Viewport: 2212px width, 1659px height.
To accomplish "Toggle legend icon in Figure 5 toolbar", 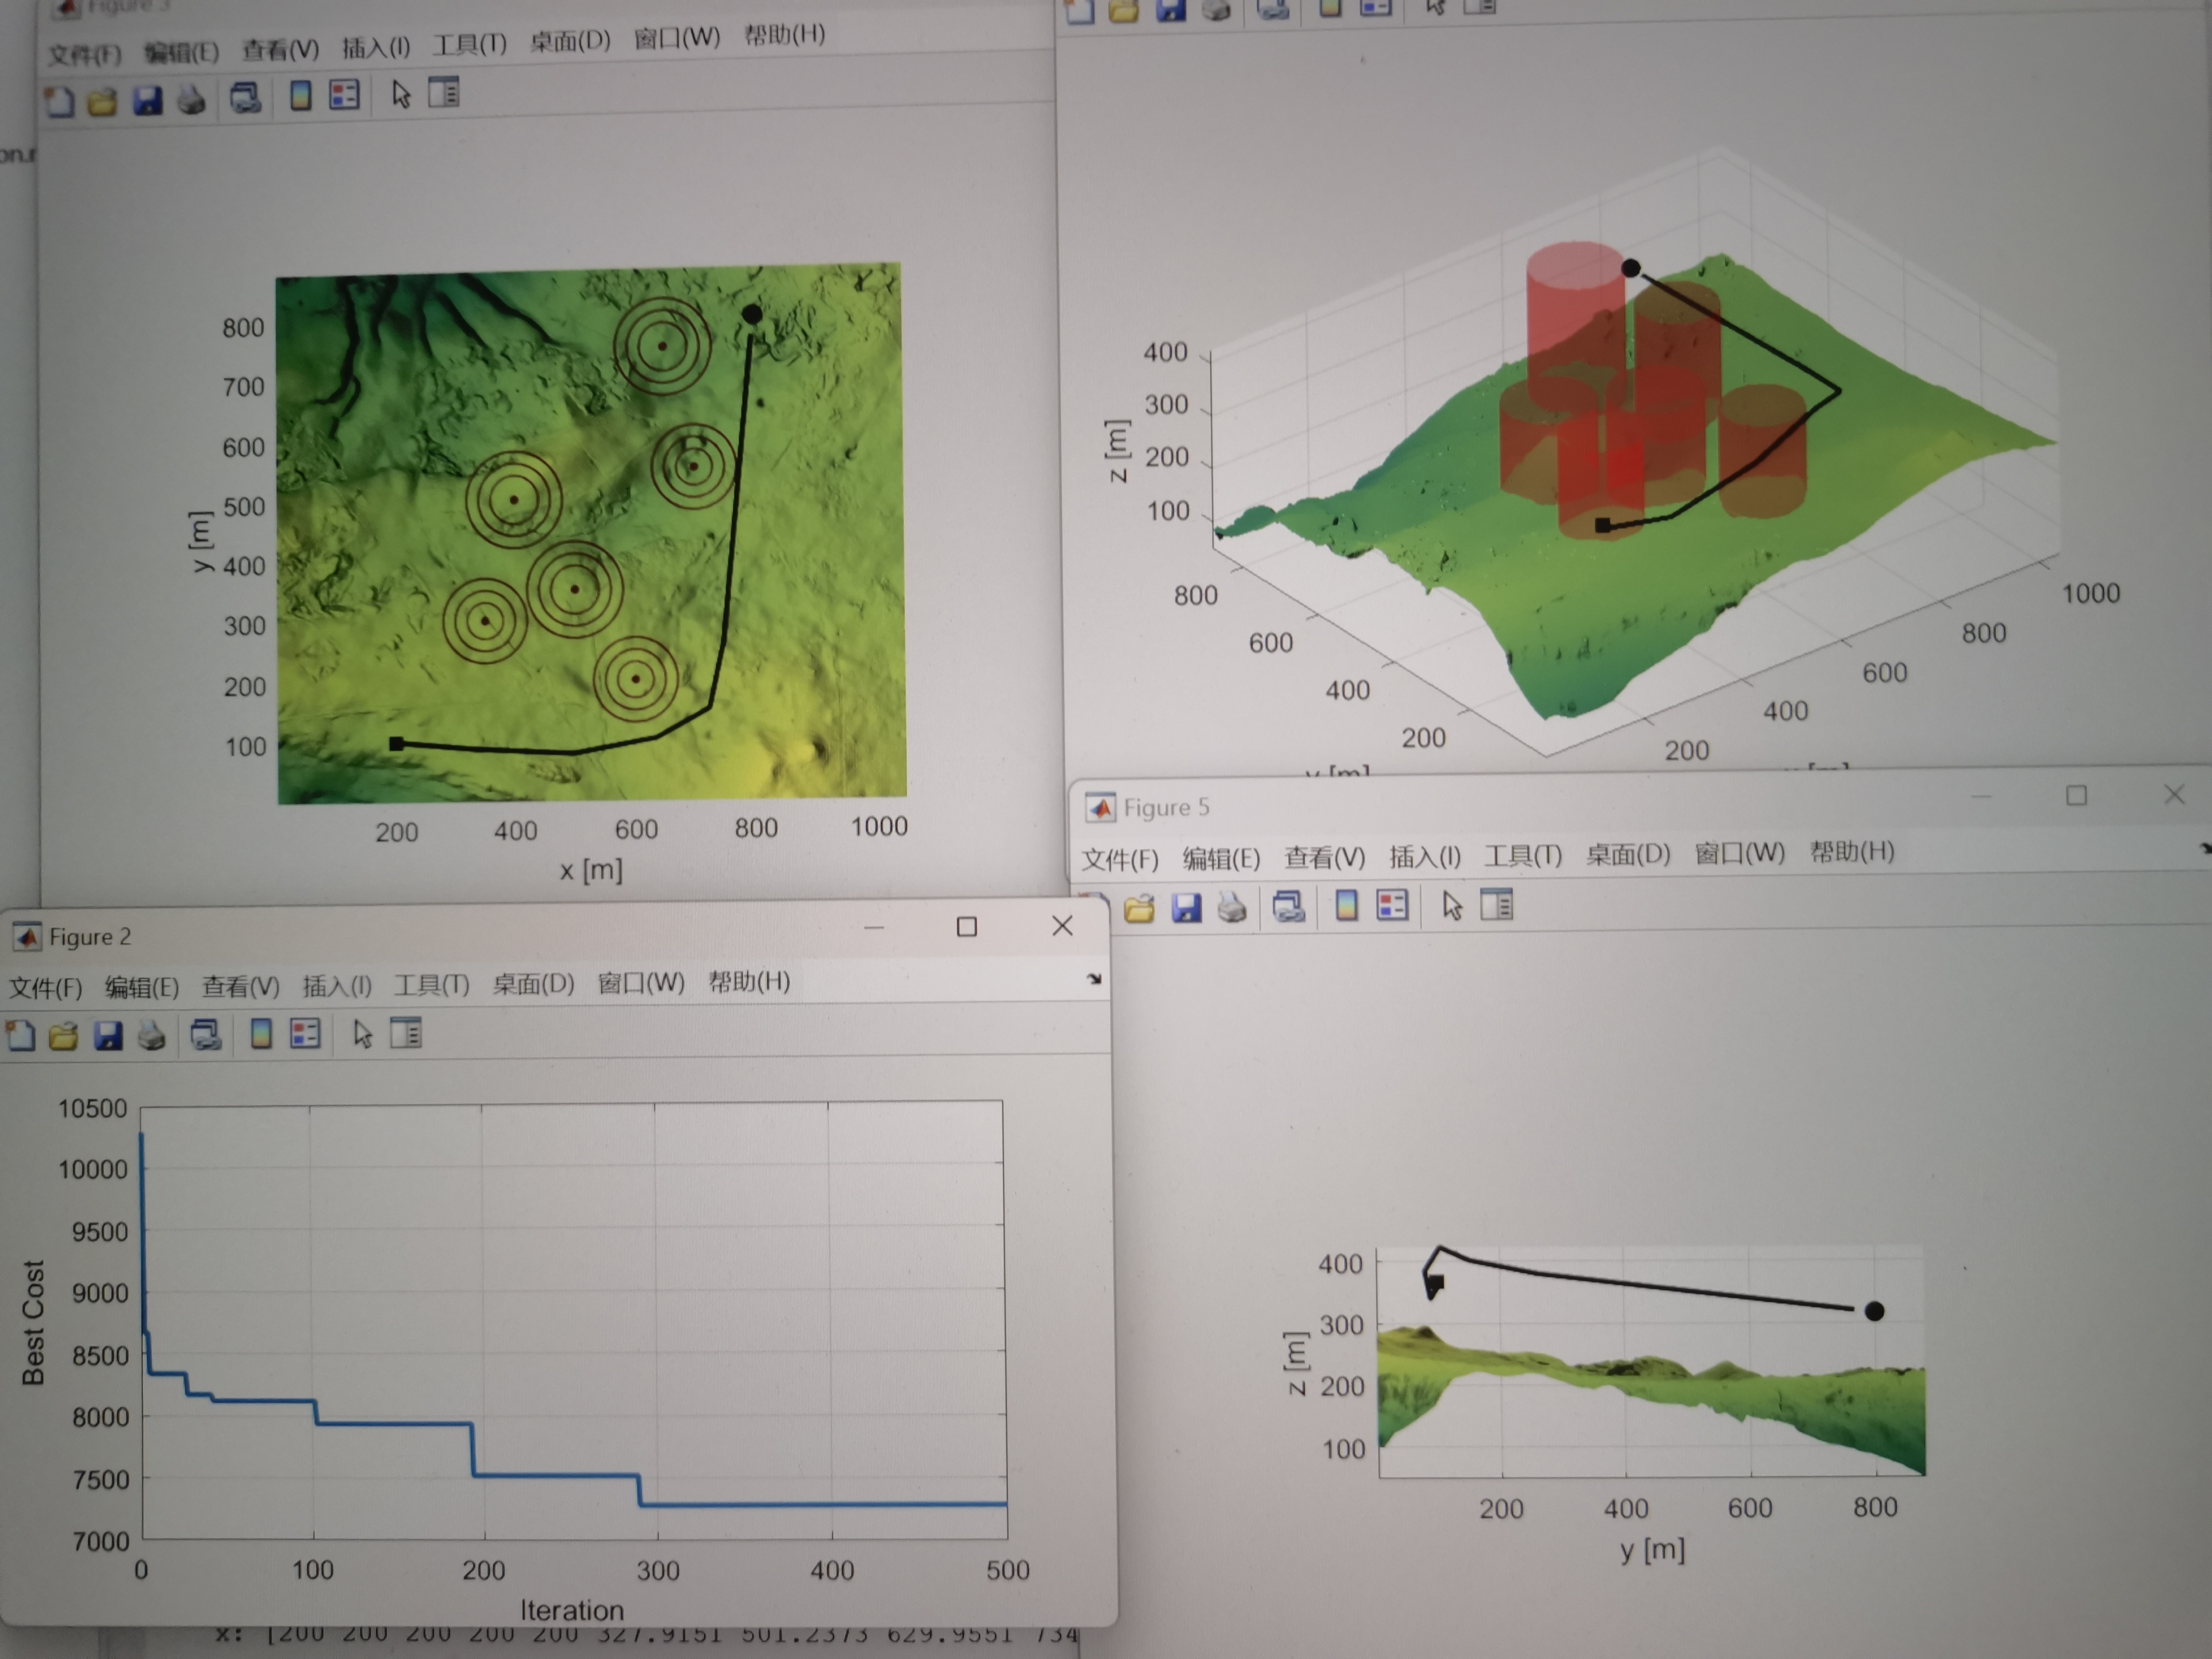I will (1392, 905).
